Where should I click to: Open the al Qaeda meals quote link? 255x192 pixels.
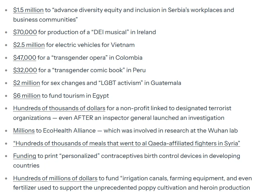point(126,143)
